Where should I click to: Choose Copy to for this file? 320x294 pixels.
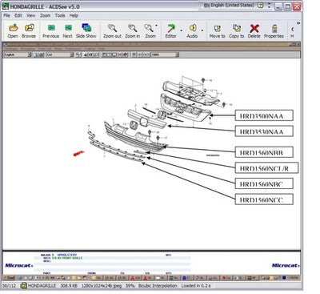(x=237, y=30)
